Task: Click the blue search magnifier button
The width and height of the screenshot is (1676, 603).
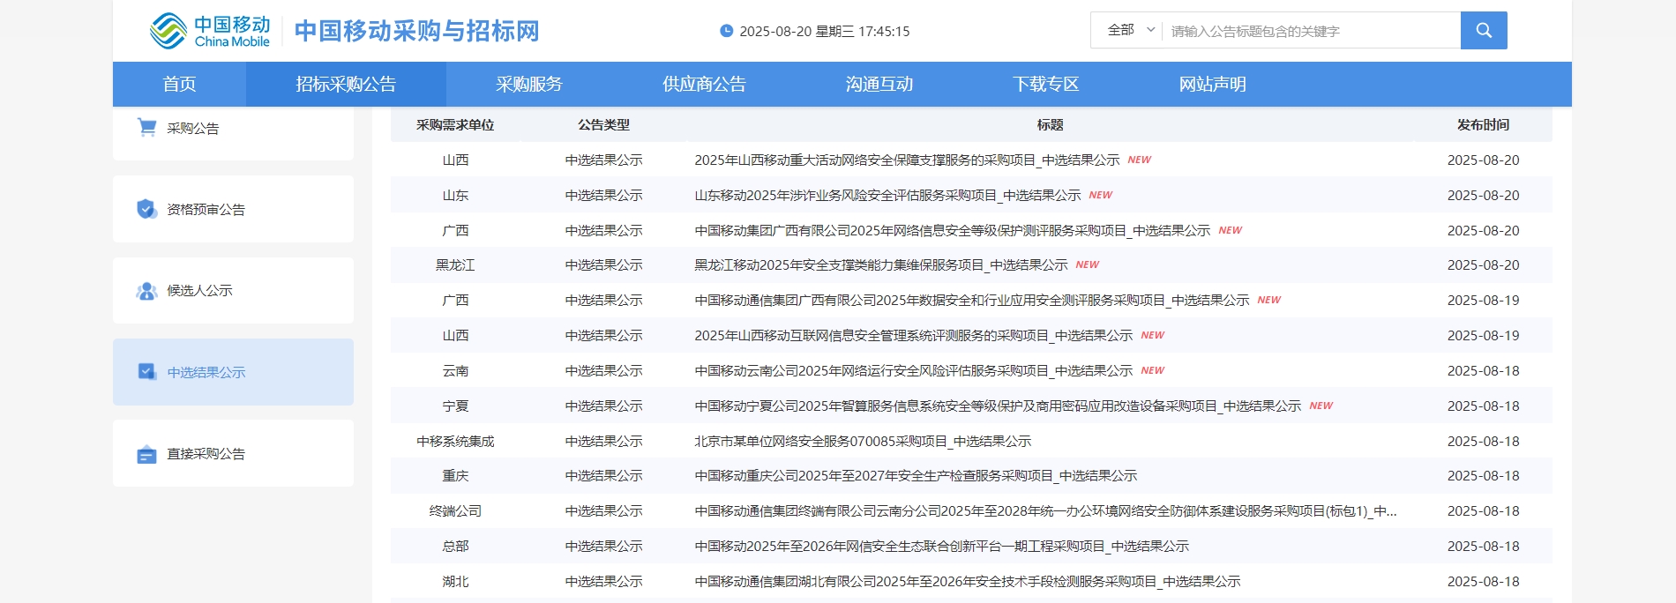Action: coord(1484,30)
